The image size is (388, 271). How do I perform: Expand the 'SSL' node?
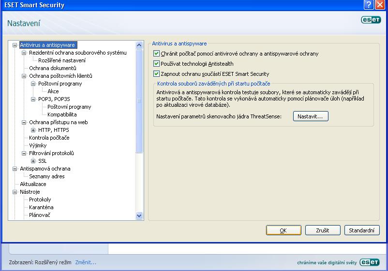(x=33, y=161)
